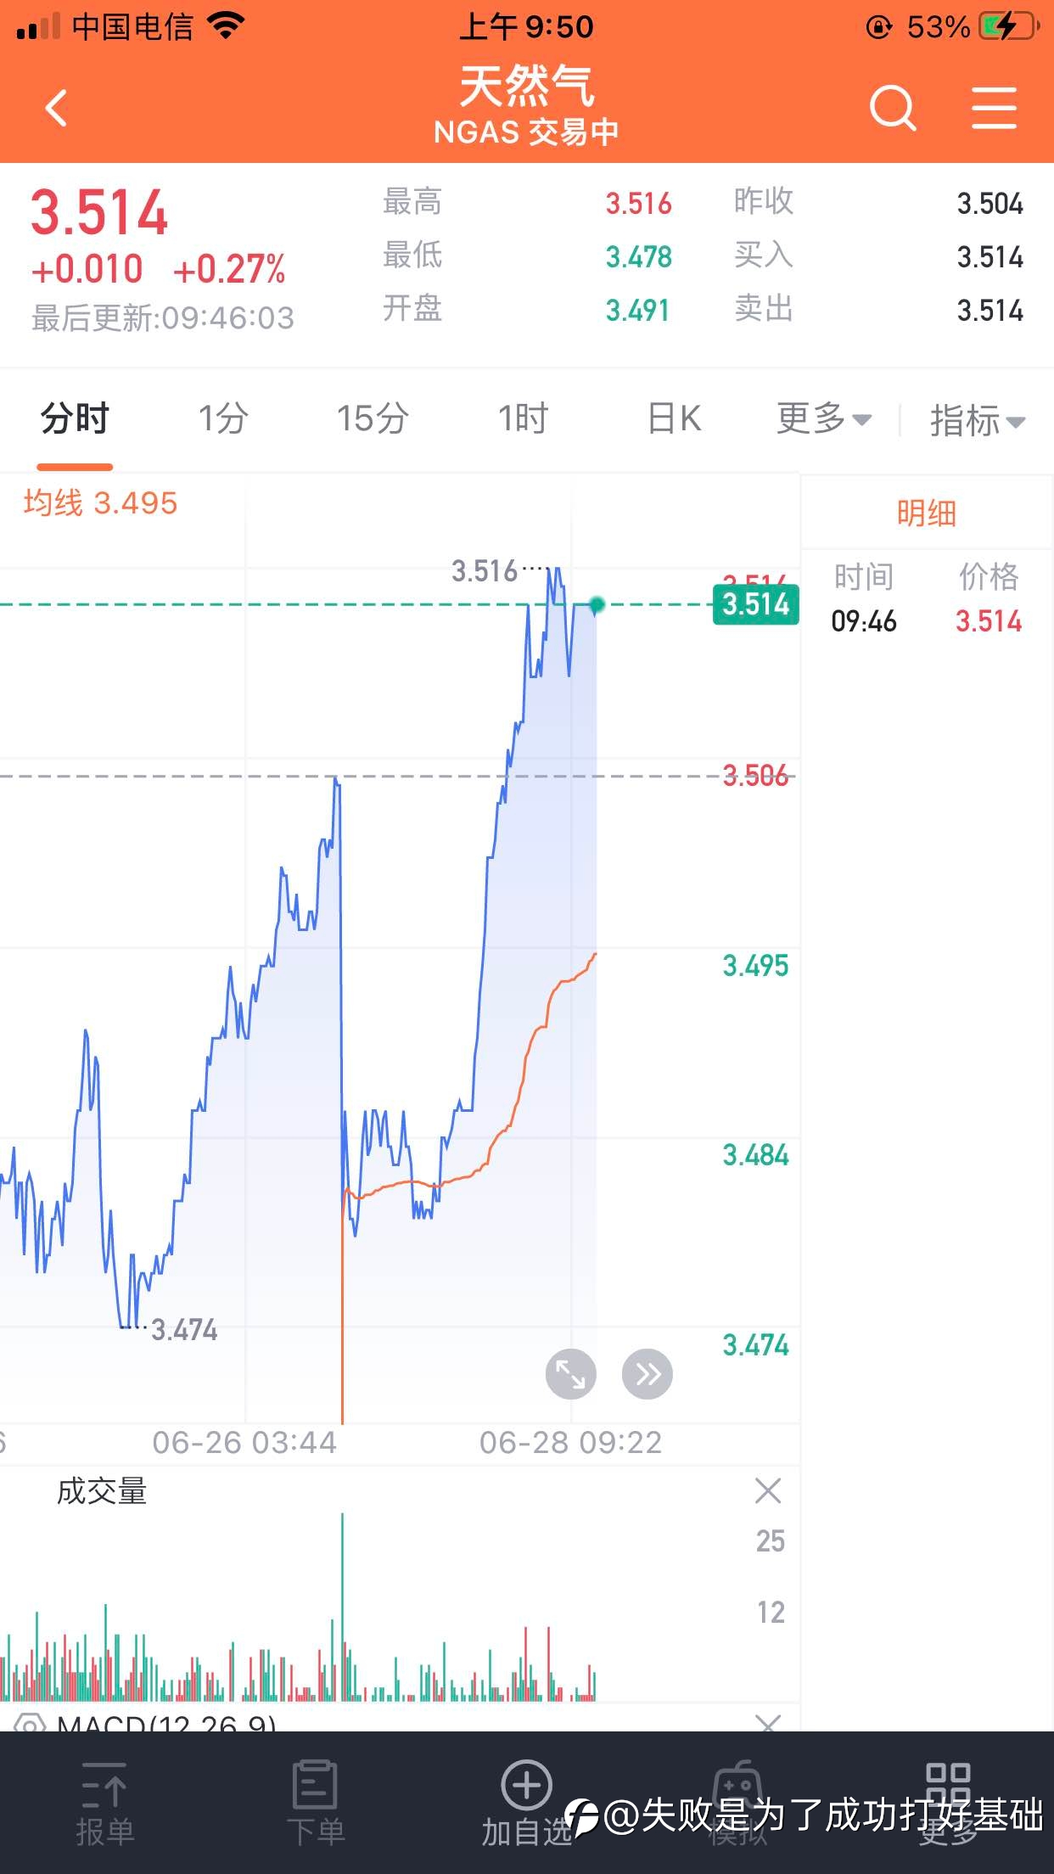This screenshot has width=1054, height=1874.
Task: Expand the 更多 timeframe dropdown
Action: click(823, 418)
